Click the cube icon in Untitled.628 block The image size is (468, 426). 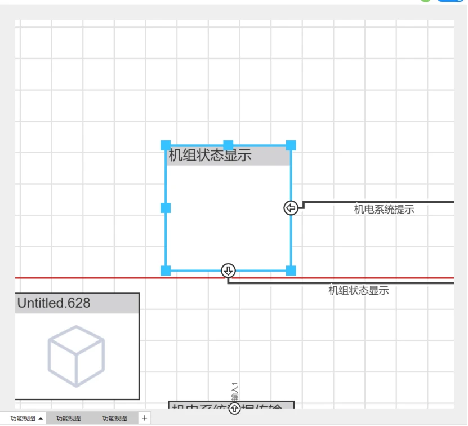(x=76, y=356)
